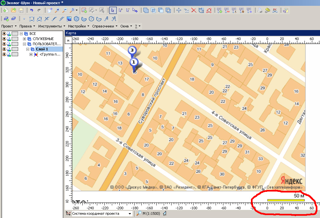The width and height of the screenshot is (320, 218).
Task: Click the move object crossed-arrows icon
Action: click(x=179, y=10)
